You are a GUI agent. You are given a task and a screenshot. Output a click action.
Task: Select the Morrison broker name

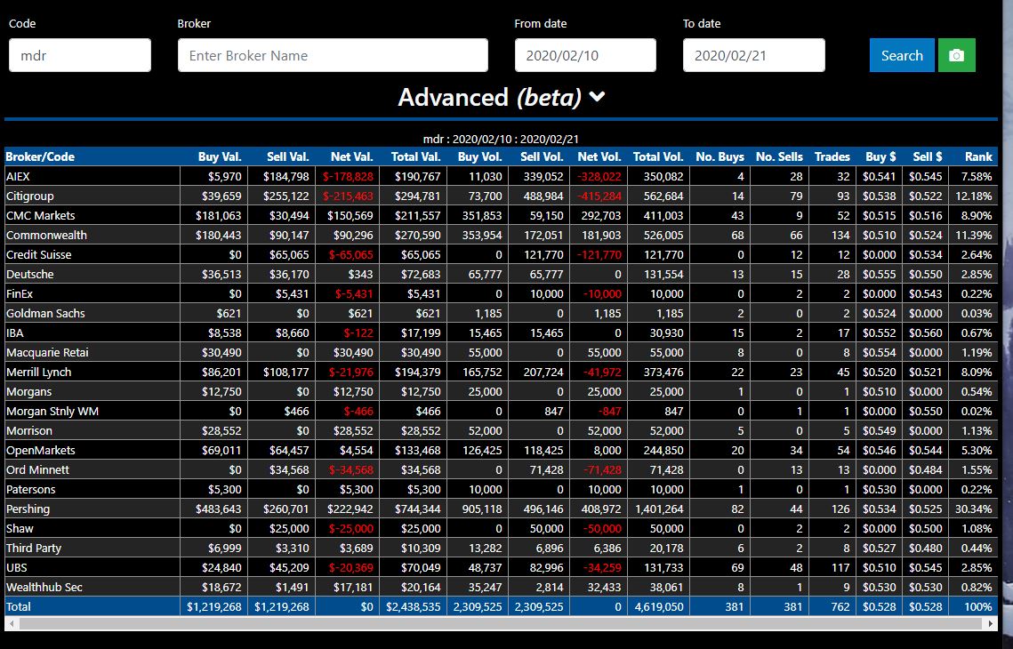29,430
